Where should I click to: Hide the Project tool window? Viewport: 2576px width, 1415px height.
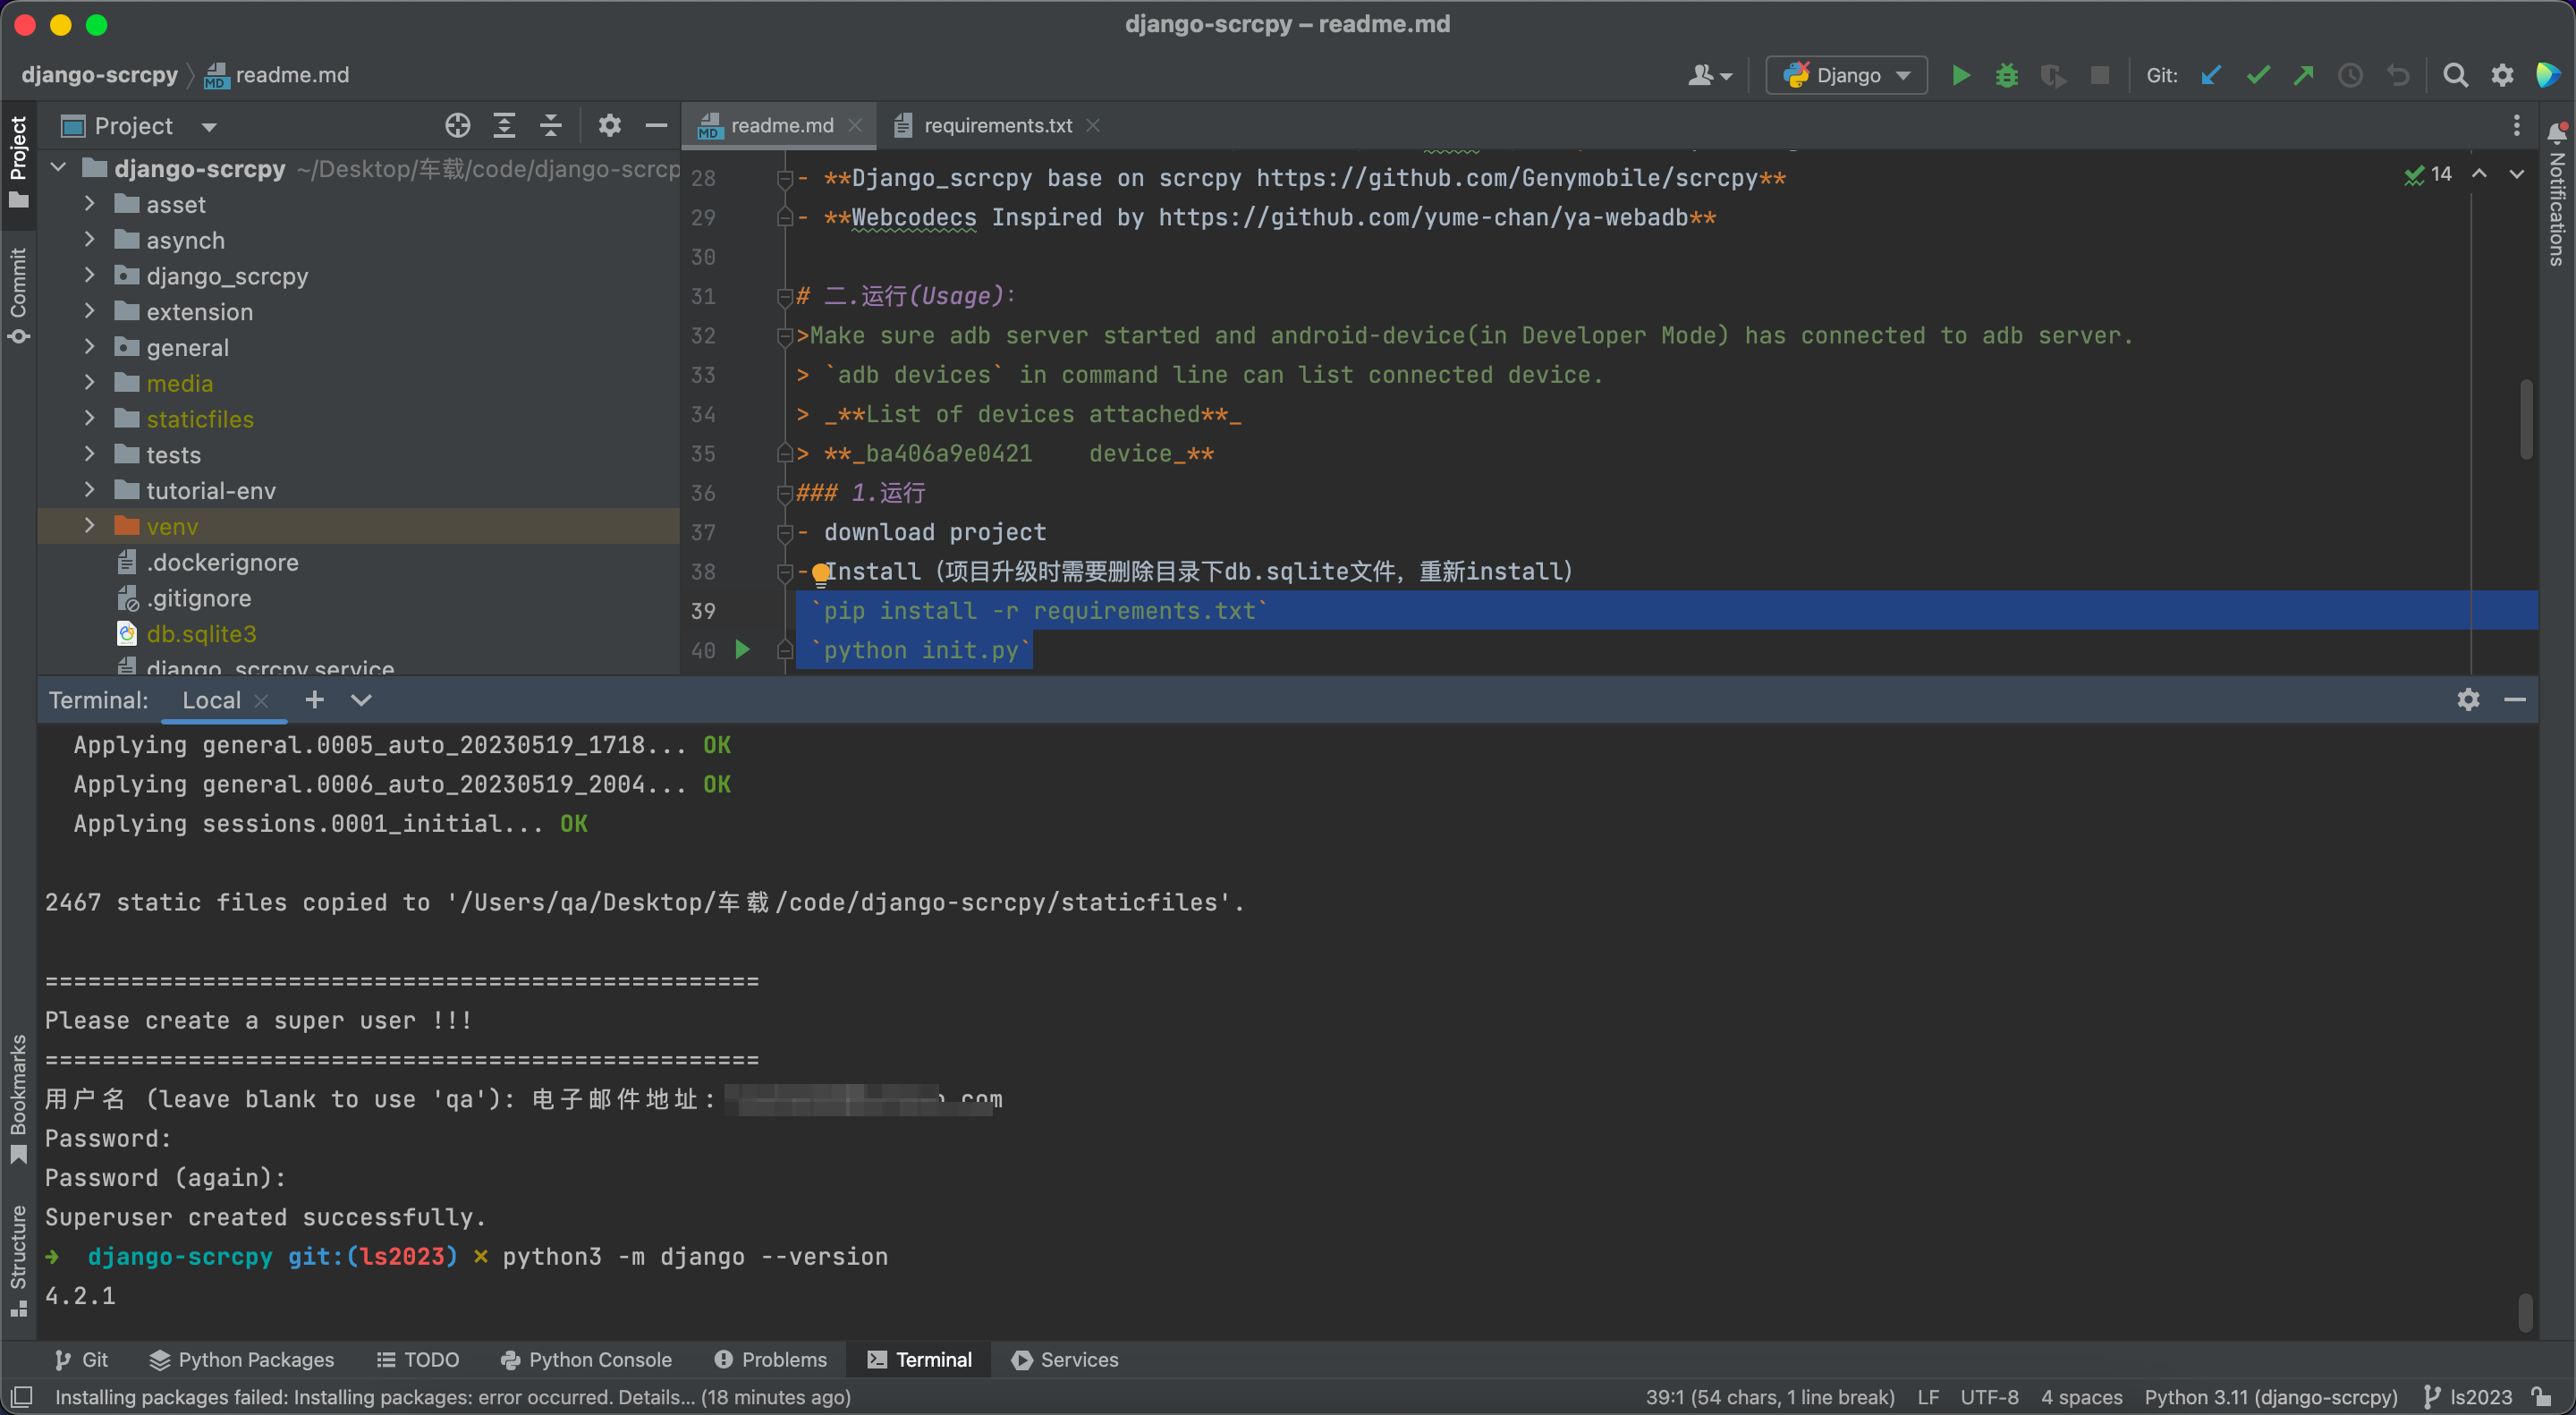point(656,126)
